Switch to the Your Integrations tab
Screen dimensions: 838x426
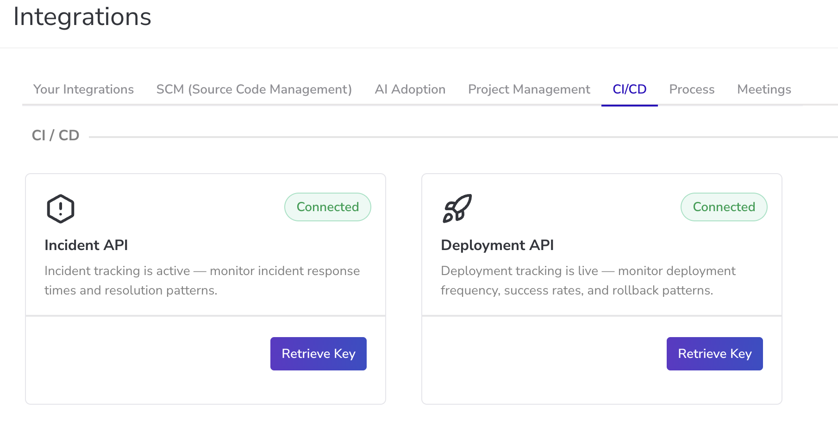tap(83, 89)
